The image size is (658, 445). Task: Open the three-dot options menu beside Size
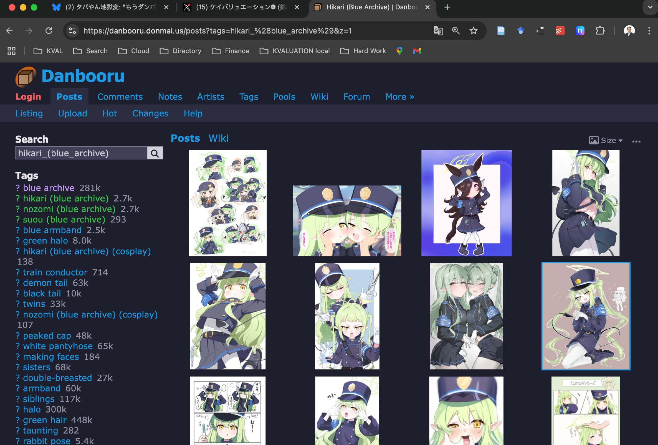click(x=636, y=141)
